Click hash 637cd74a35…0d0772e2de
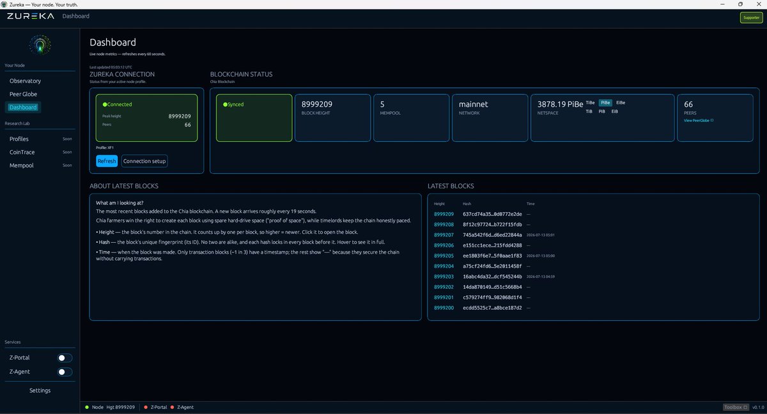 492,214
